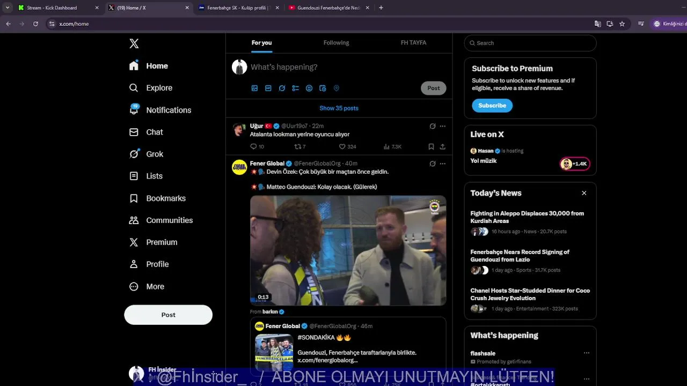Add a GIF to the new post
The height and width of the screenshot is (386, 687).
[x=268, y=88]
